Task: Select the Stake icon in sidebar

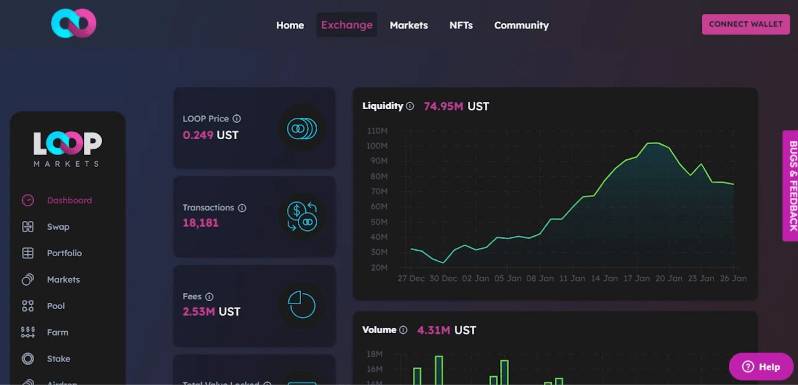Action: 28,359
